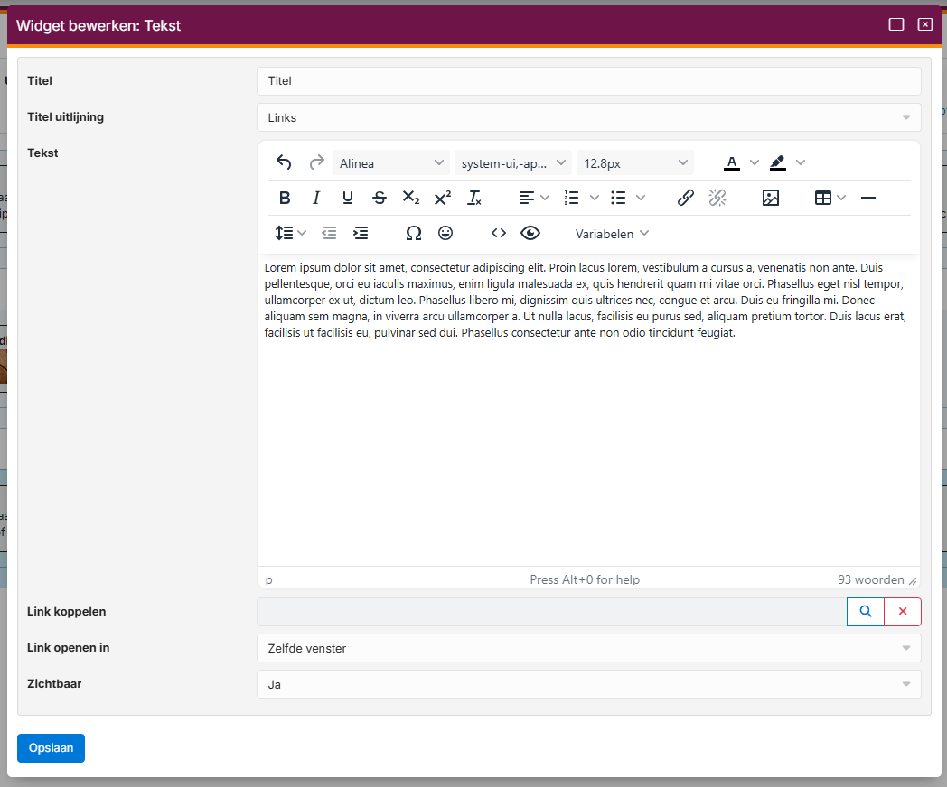Toggle underline formatting
The width and height of the screenshot is (947, 787).
pyautogui.click(x=348, y=198)
